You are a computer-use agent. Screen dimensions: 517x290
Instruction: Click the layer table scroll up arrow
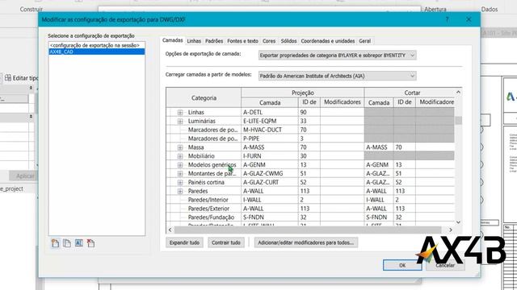click(458, 93)
